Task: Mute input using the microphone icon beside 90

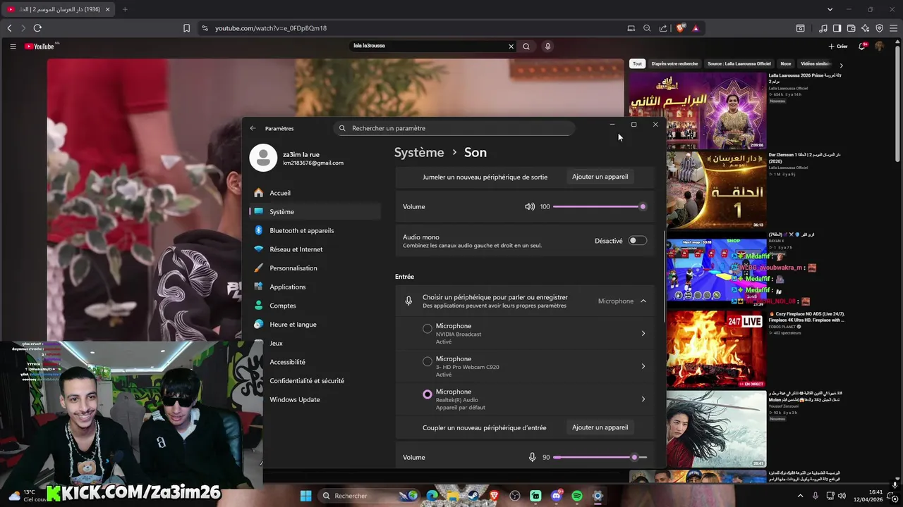Action: pos(533,458)
